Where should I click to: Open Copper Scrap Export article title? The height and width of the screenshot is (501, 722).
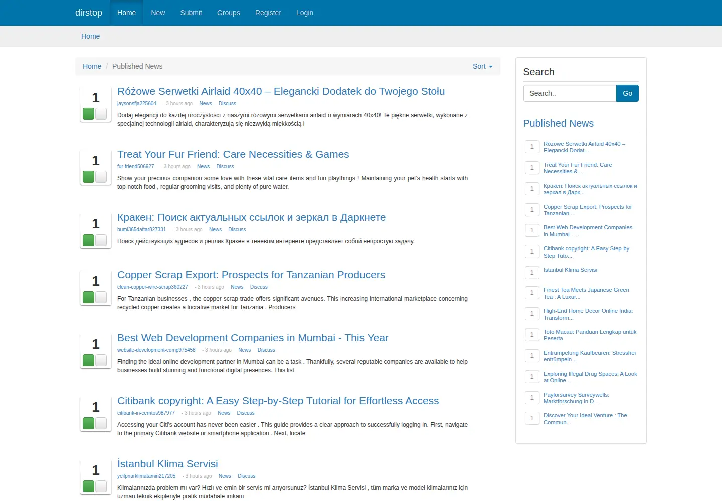pos(251,275)
